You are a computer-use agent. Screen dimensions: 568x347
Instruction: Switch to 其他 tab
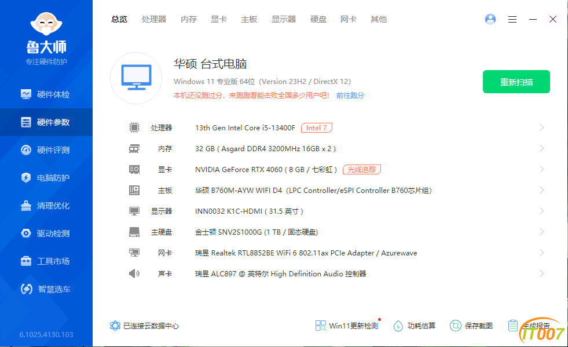click(379, 19)
